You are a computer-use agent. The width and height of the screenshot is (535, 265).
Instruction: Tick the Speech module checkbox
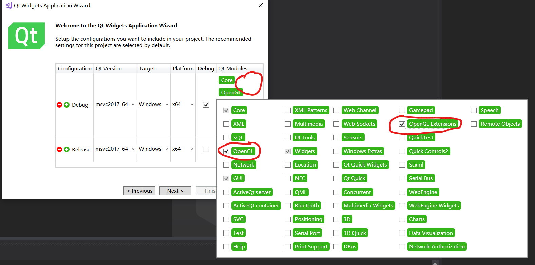(x=474, y=110)
